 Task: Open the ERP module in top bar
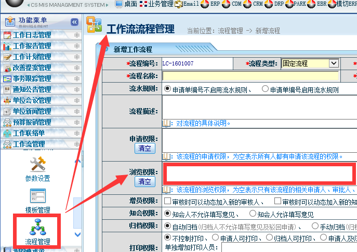tap(210, 4)
